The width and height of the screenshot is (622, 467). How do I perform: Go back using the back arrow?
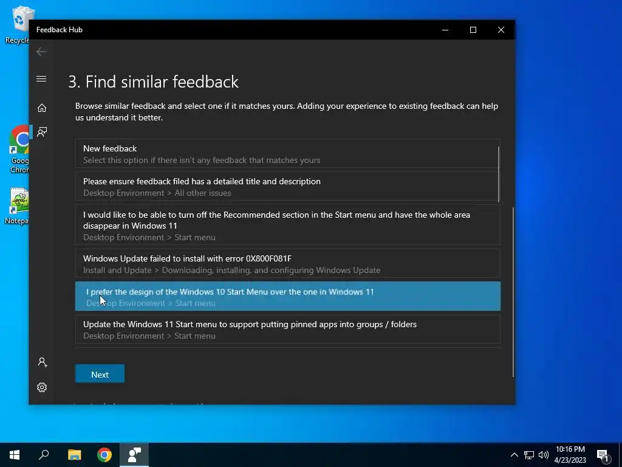click(x=41, y=52)
